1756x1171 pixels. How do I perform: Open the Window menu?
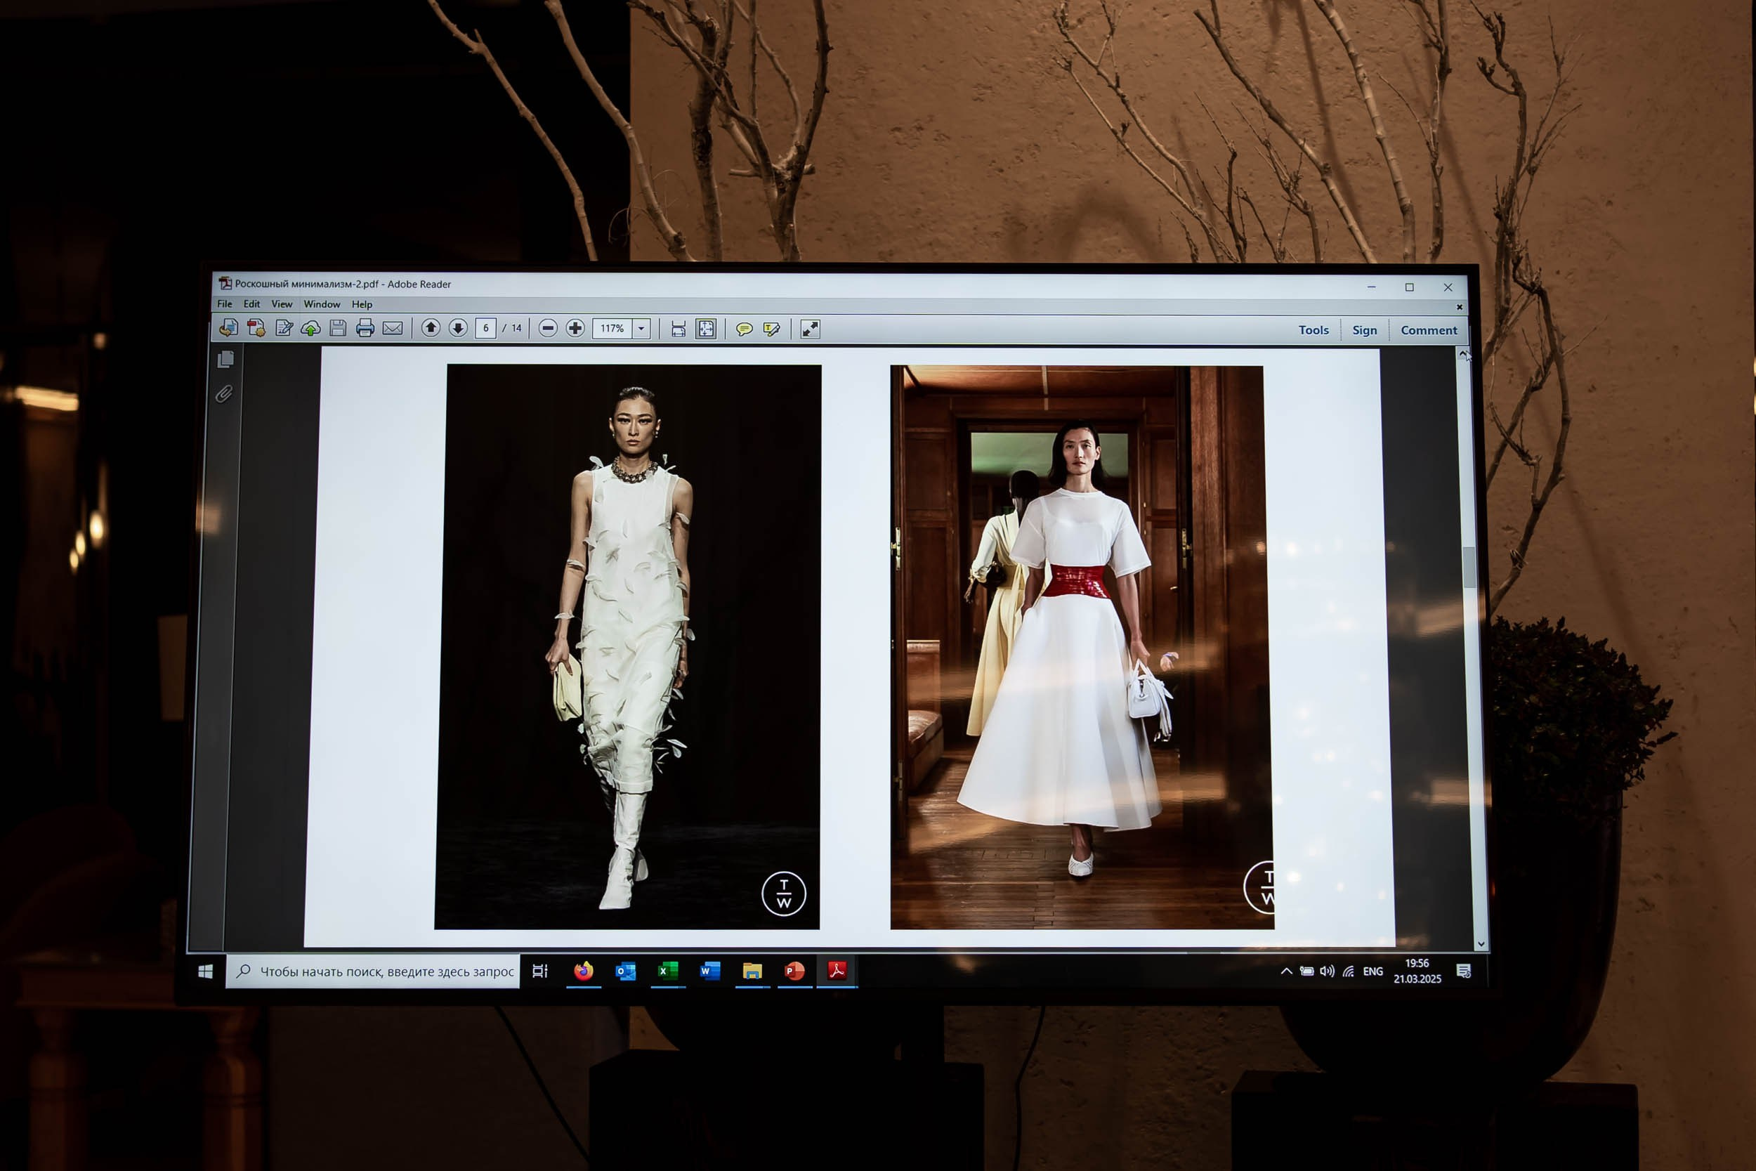321,304
